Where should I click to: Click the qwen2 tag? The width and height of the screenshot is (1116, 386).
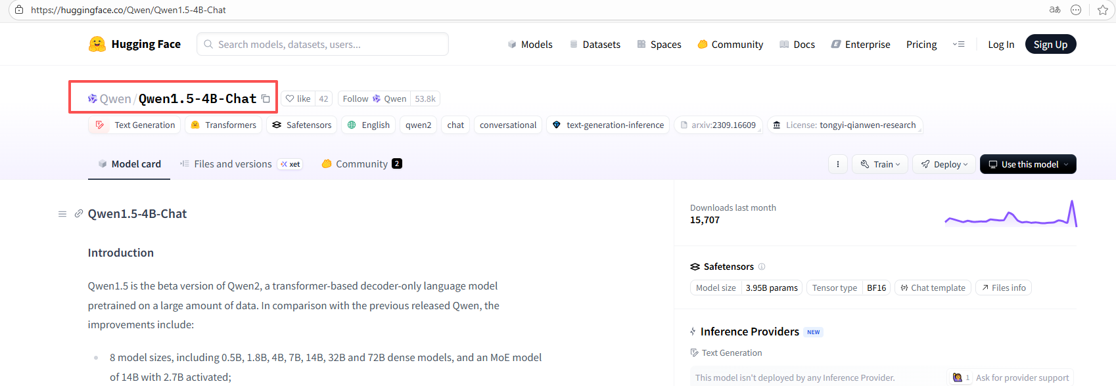click(x=419, y=125)
